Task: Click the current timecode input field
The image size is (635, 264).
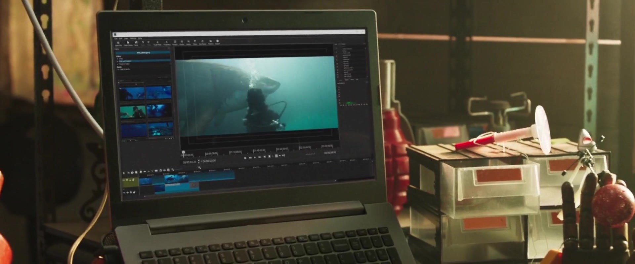Action: point(190,162)
